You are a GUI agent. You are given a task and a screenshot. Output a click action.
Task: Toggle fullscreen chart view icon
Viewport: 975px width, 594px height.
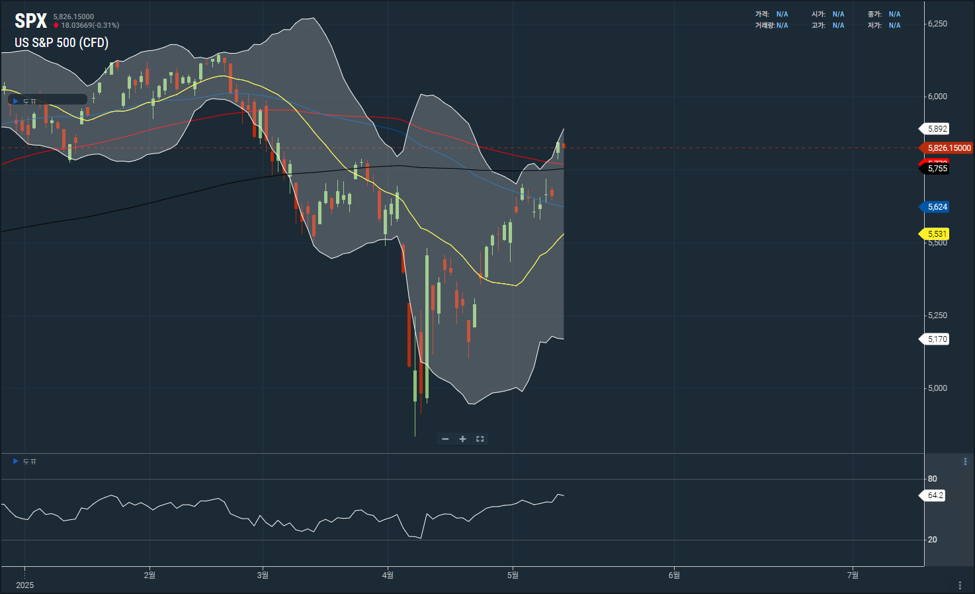(x=480, y=439)
